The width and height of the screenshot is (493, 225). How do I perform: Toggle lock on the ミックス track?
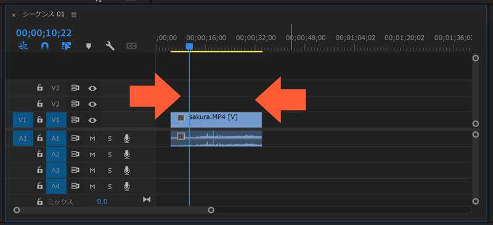click(39, 202)
